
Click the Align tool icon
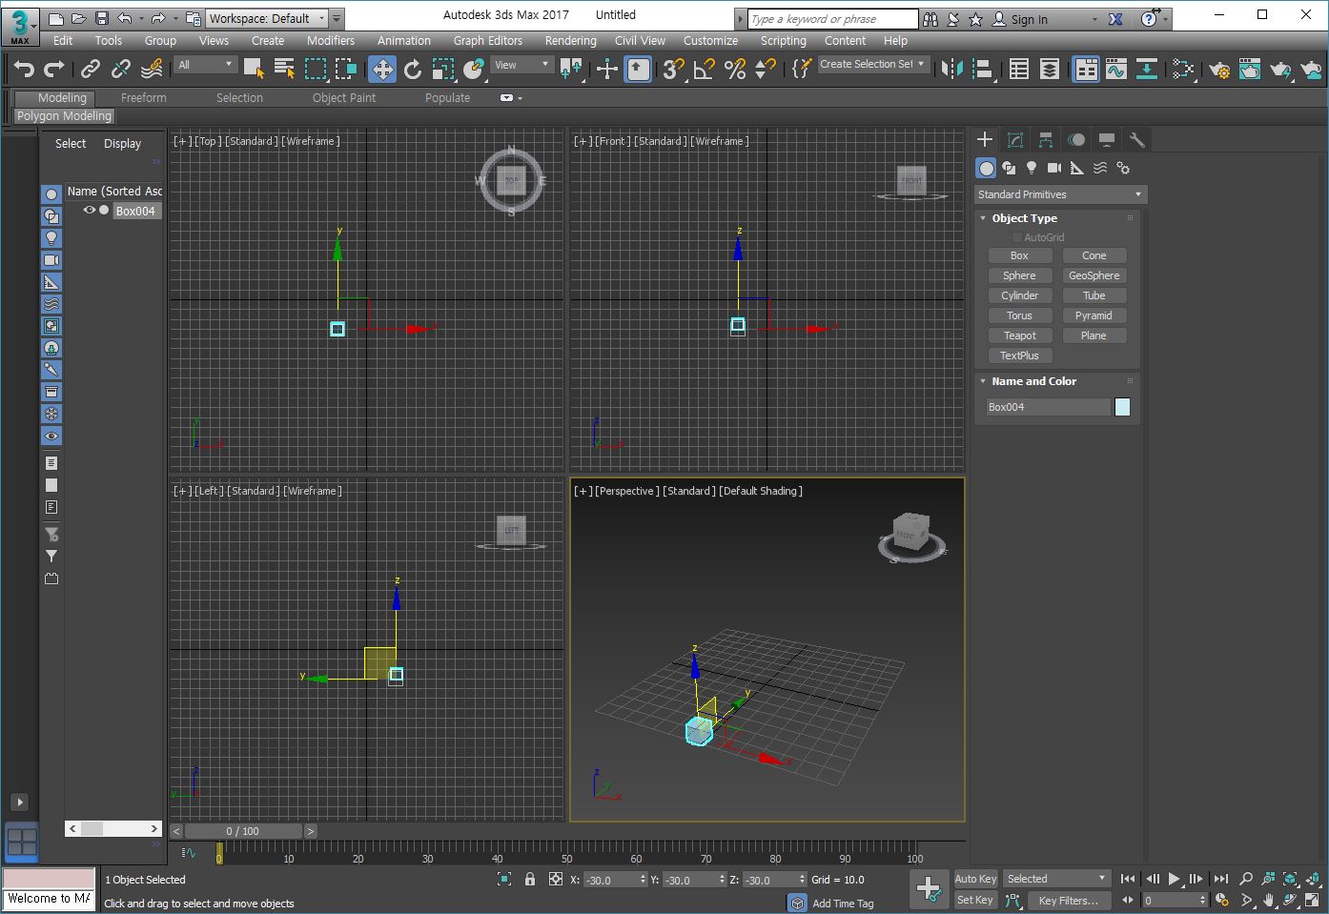pyautogui.click(x=982, y=69)
